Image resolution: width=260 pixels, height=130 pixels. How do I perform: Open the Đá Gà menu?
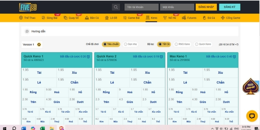[209, 18]
